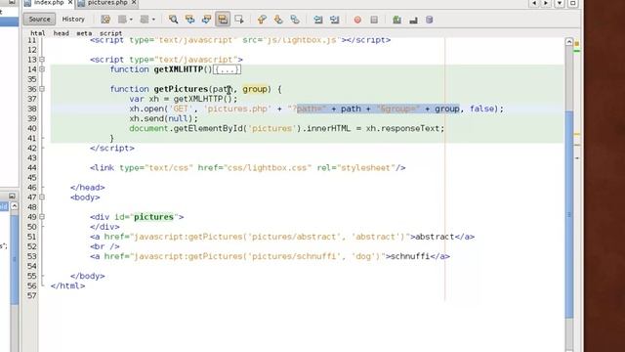Start macro recording with red circle
Image resolution: width=625 pixels, height=352 pixels.
click(357, 20)
